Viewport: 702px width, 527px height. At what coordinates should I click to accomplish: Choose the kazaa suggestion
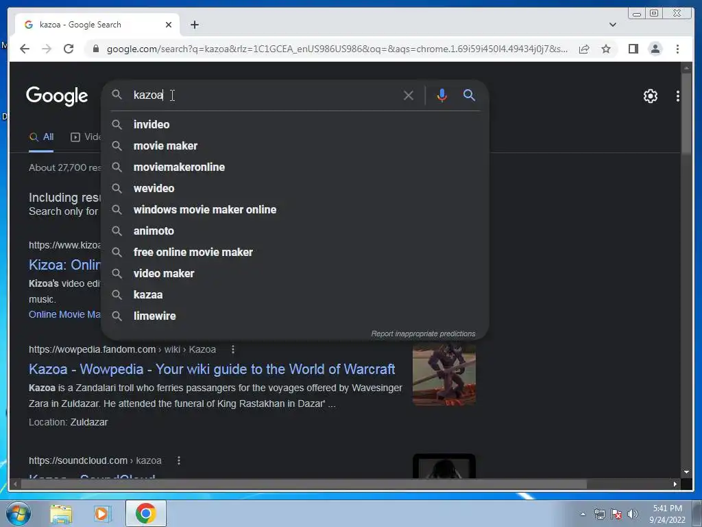pyautogui.click(x=295, y=295)
